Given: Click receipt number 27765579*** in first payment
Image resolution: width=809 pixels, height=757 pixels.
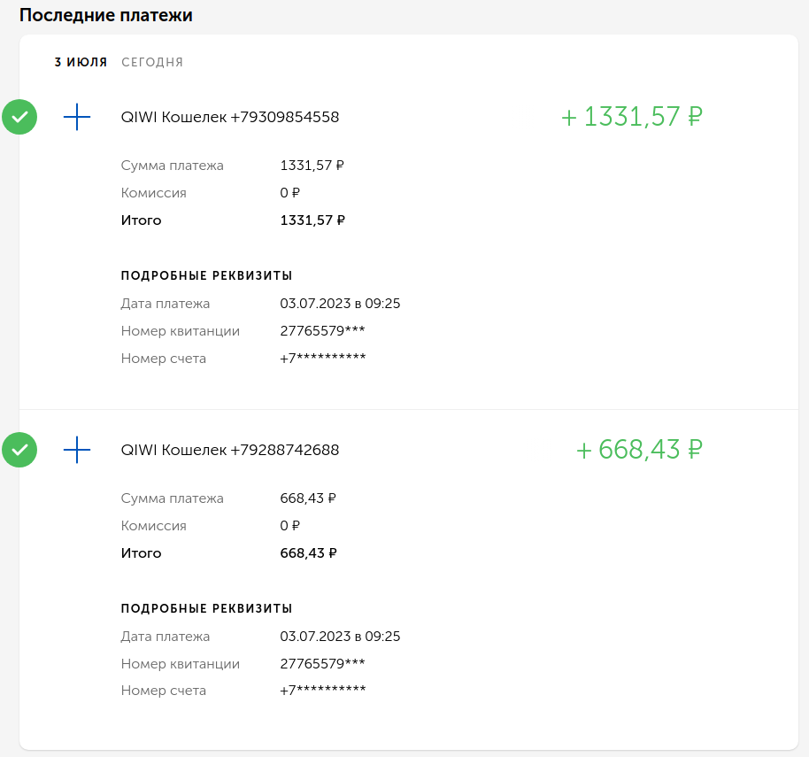Looking at the screenshot, I should 322,331.
